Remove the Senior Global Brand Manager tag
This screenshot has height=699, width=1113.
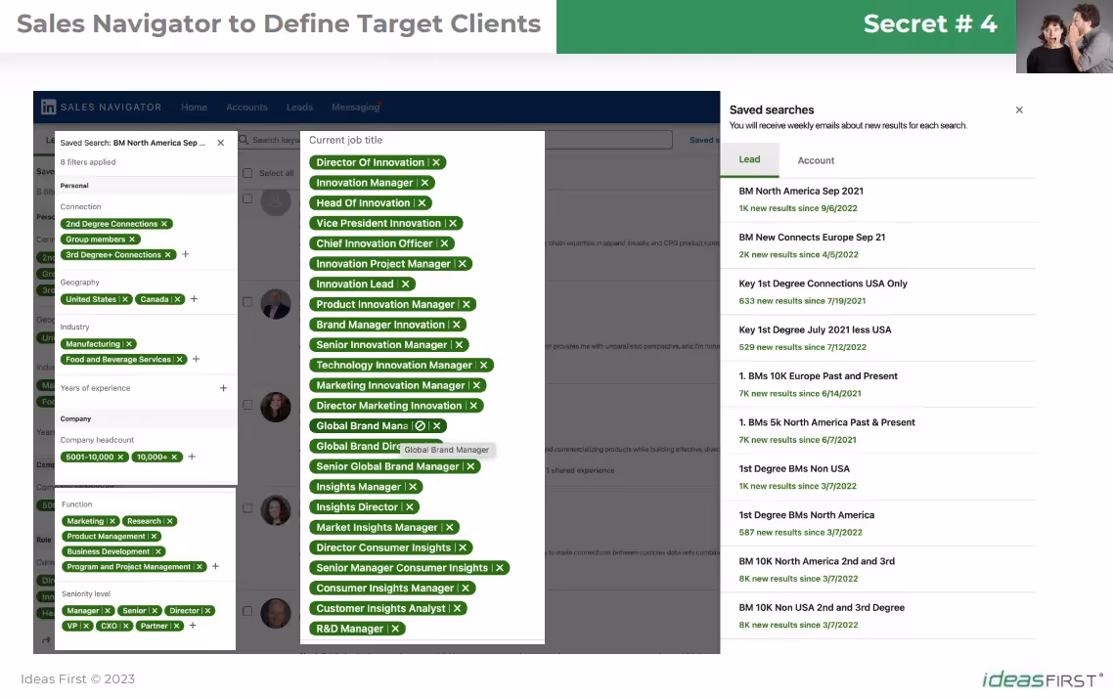pos(470,466)
